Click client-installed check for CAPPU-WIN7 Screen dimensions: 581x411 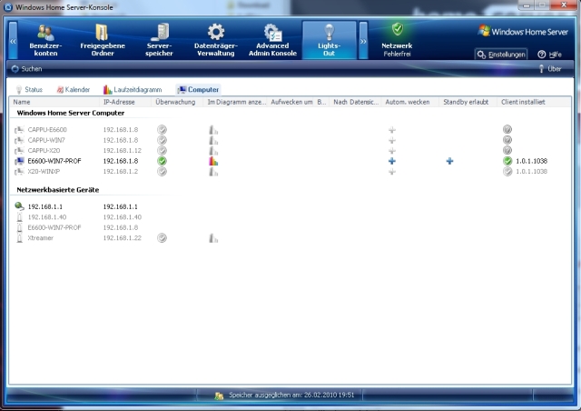507,140
